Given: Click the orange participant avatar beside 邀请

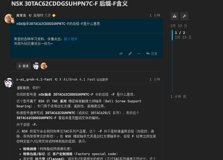Looking at the screenshot, I should (x=44, y=66).
